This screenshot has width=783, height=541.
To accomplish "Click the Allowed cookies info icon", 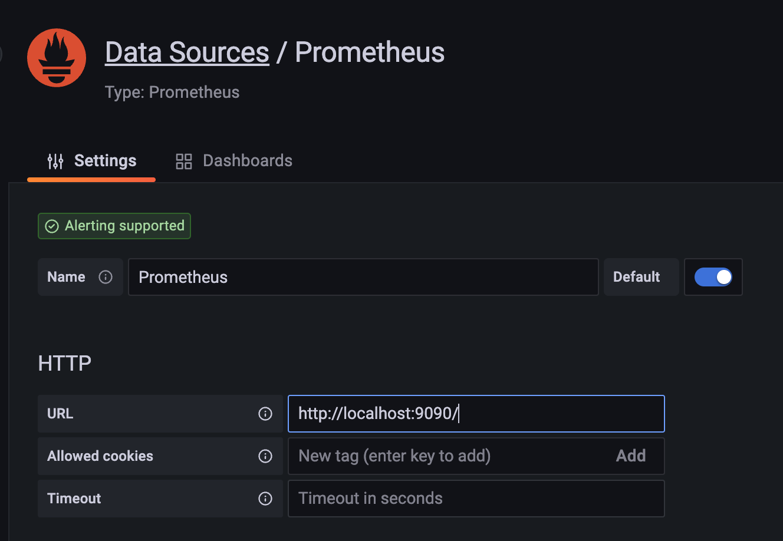I will (x=265, y=456).
